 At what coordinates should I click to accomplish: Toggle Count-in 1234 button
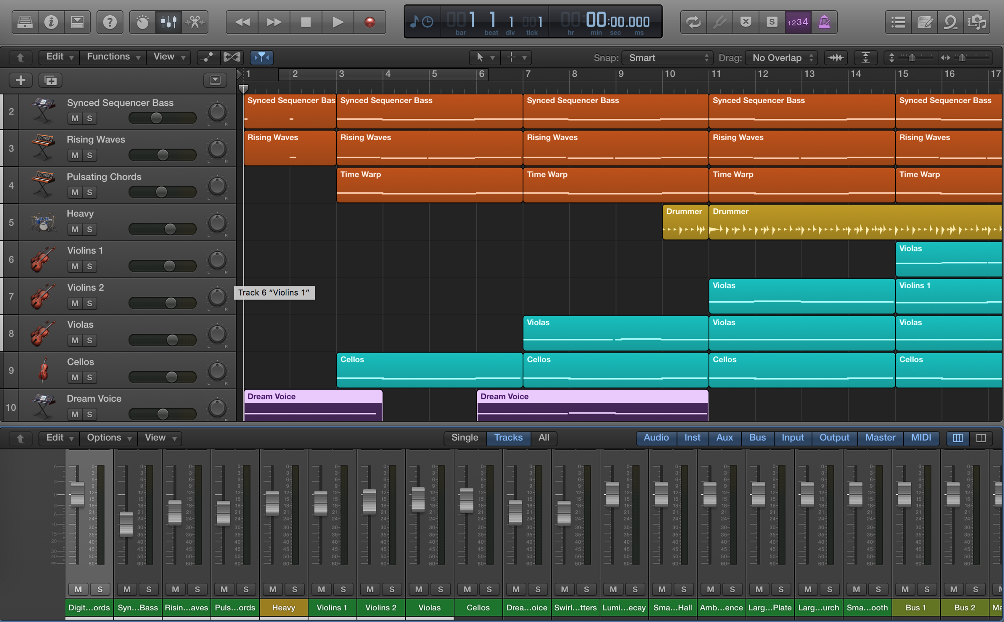798,22
